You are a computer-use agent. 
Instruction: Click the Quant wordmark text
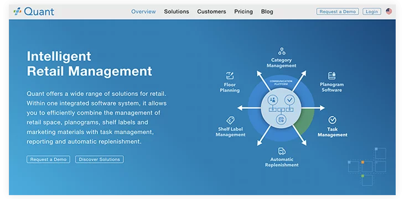(x=39, y=12)
